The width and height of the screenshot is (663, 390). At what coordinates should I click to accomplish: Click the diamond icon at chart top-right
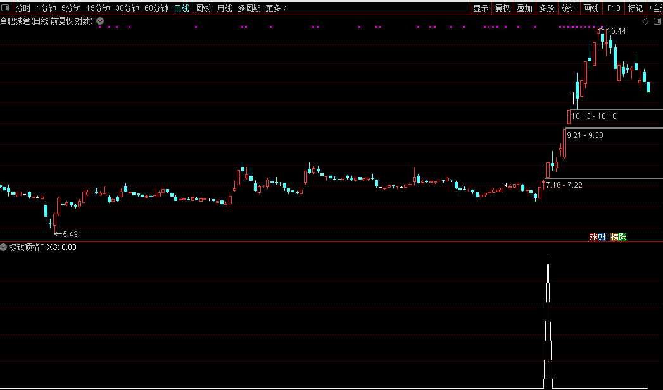click(645, 21)
